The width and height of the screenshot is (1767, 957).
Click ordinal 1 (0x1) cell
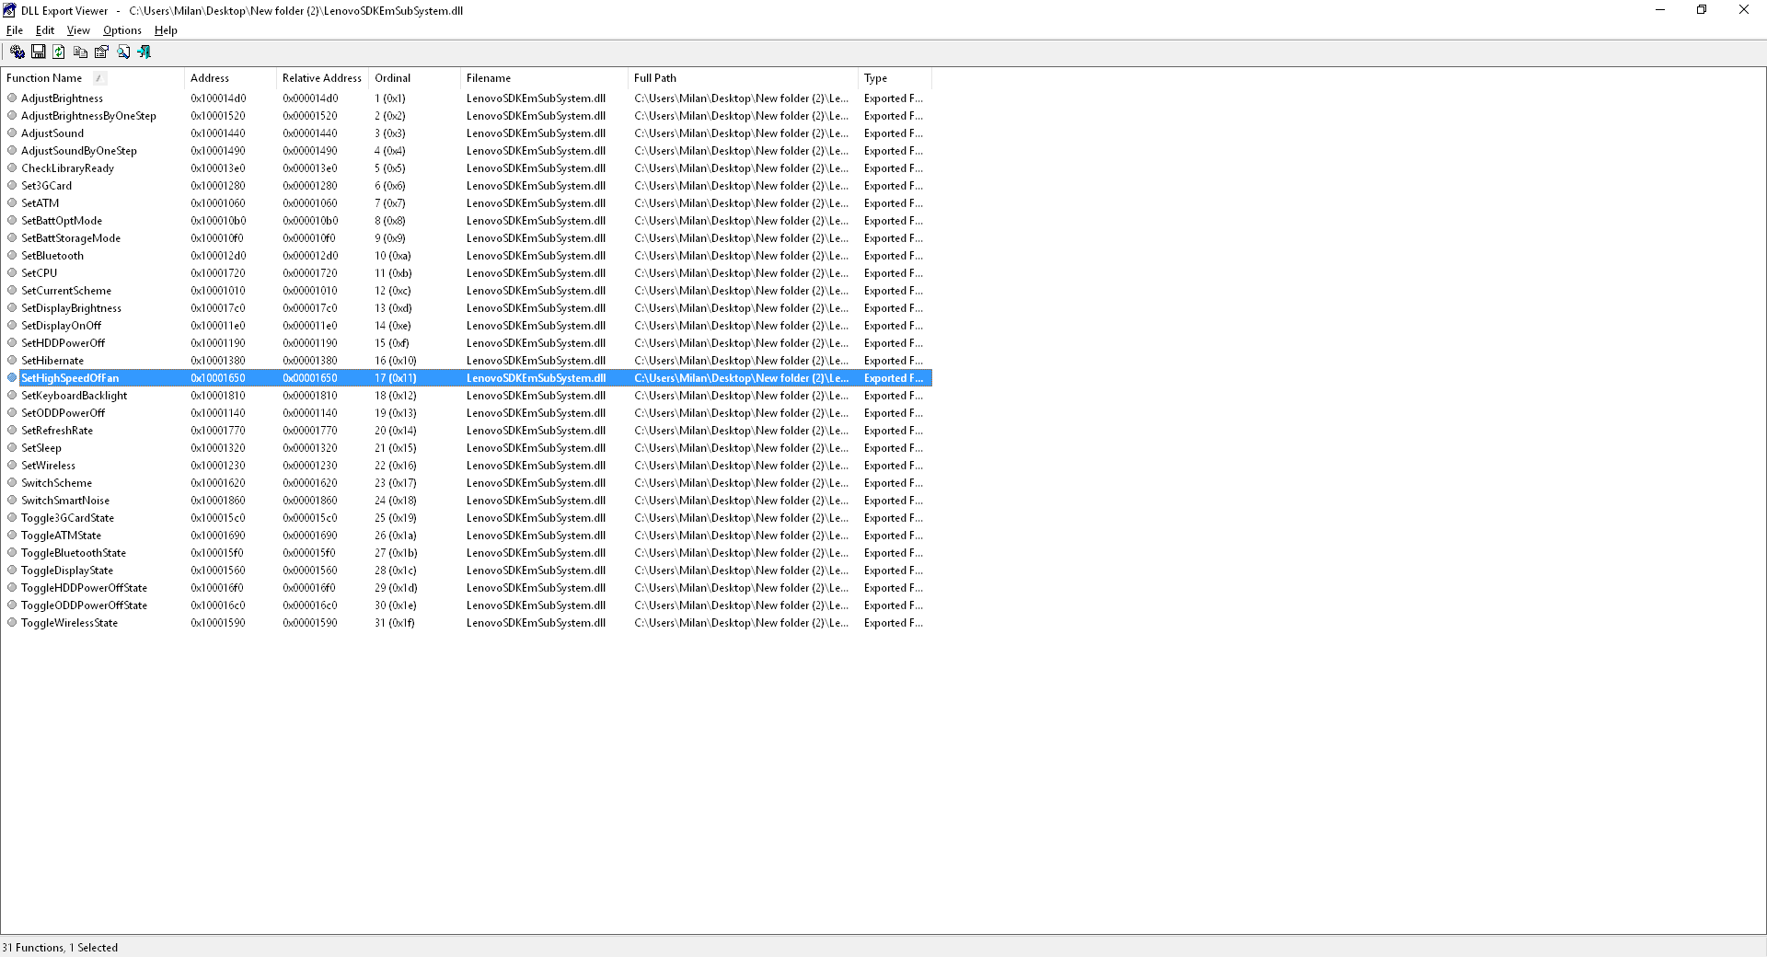click(390, 98)
